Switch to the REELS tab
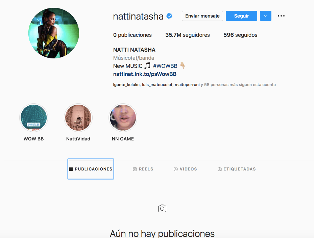The image size is (314, 238). click(x=143, y=169)
